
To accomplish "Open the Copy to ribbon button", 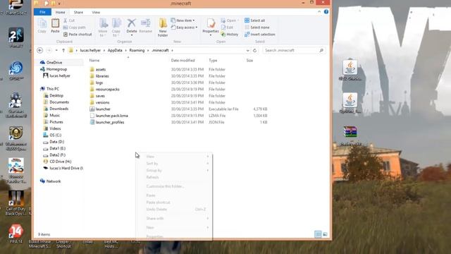I will 116,28.
